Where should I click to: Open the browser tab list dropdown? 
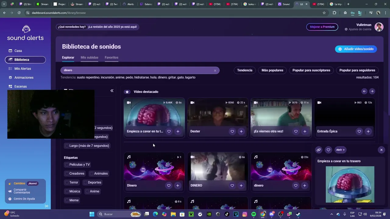[4, 4]
